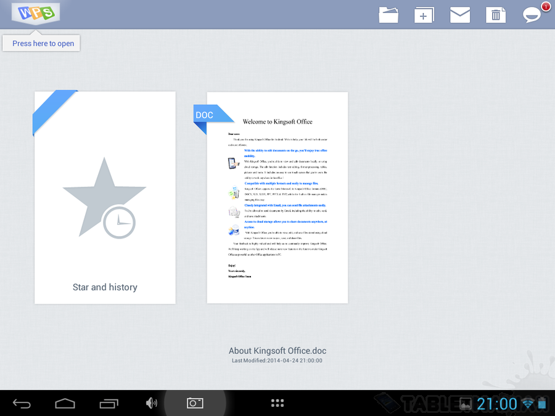Take a screenshot with camera icon
555x416 pixels.
(x=195, y=403)
